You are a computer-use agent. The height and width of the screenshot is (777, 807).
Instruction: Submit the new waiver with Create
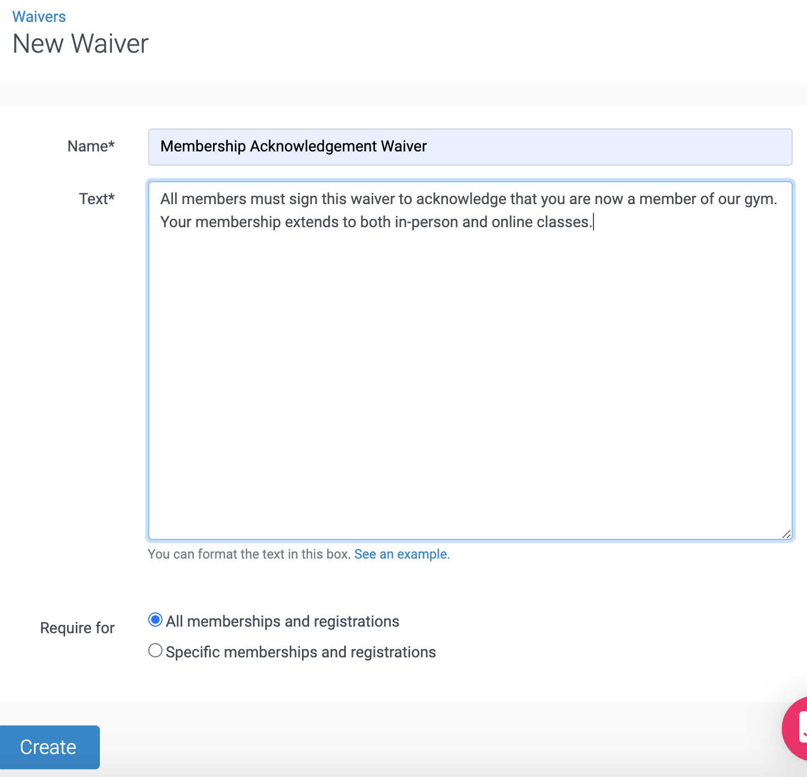click(49, 747)
